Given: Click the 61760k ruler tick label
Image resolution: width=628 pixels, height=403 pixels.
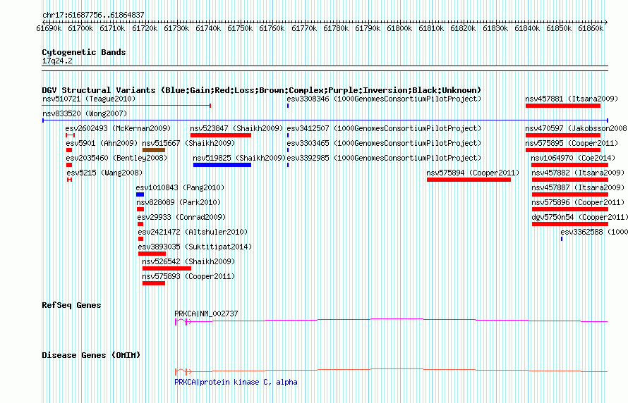Looking at the screenshot, I should (x=272, y=28).
